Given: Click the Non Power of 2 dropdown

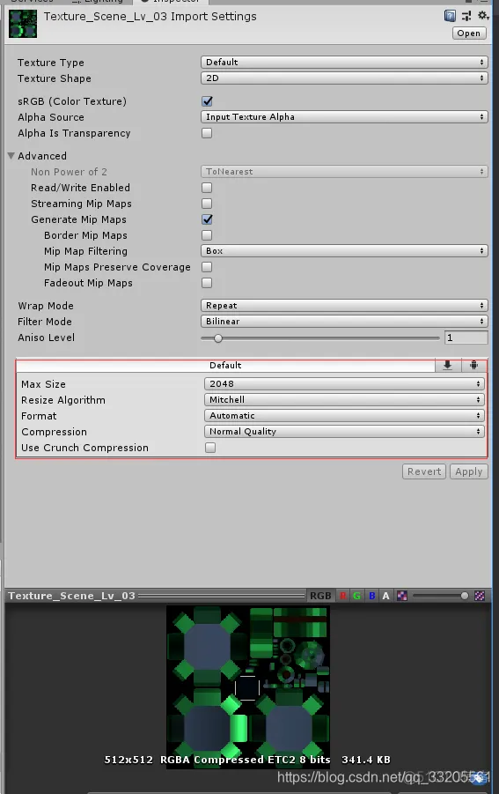Looking at the screenshot, I should (x=344, y=172).
